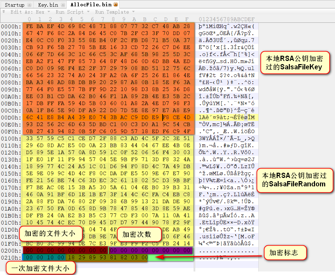Switch to the Startup tab
Image resolution: width=335 pixels, height=275 pixels.
[x=15, y=5]
